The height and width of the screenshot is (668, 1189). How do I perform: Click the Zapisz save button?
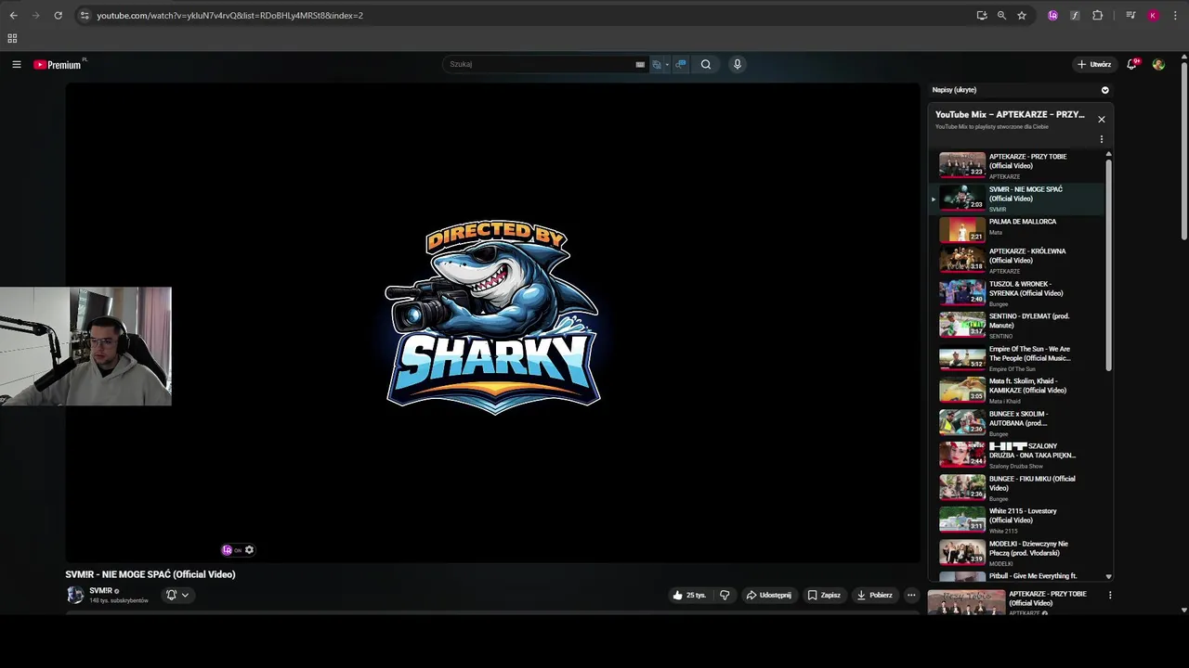tap(824, 595)
